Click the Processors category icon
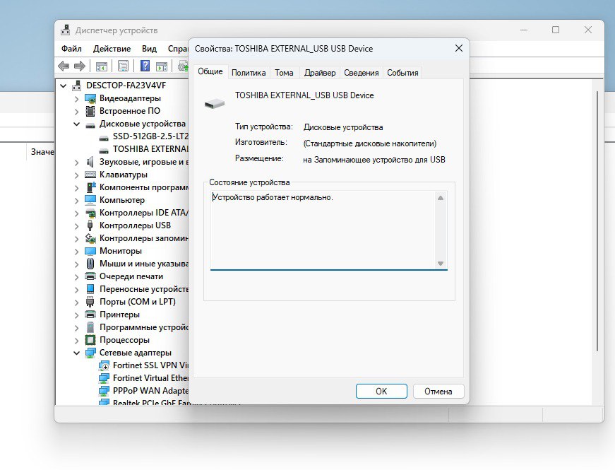Screen dimensions: 615x470 click(x=90, y=340)
